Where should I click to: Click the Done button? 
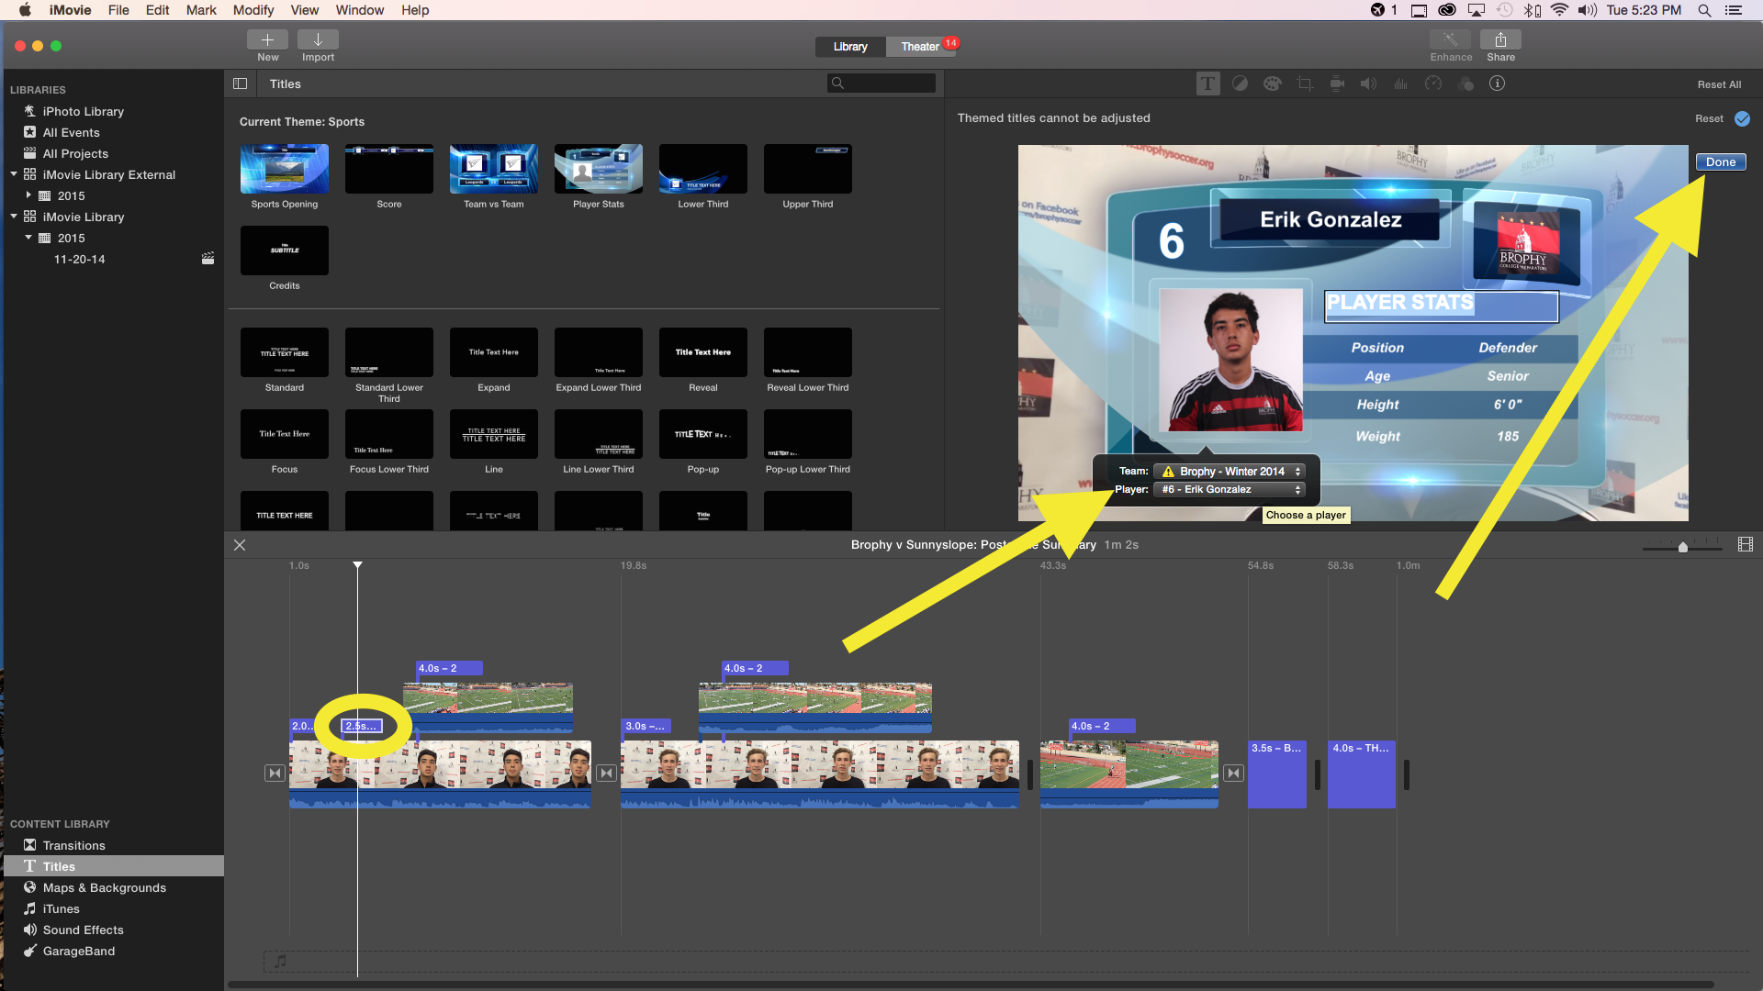pyautogui.click(x=1720, y=161)
